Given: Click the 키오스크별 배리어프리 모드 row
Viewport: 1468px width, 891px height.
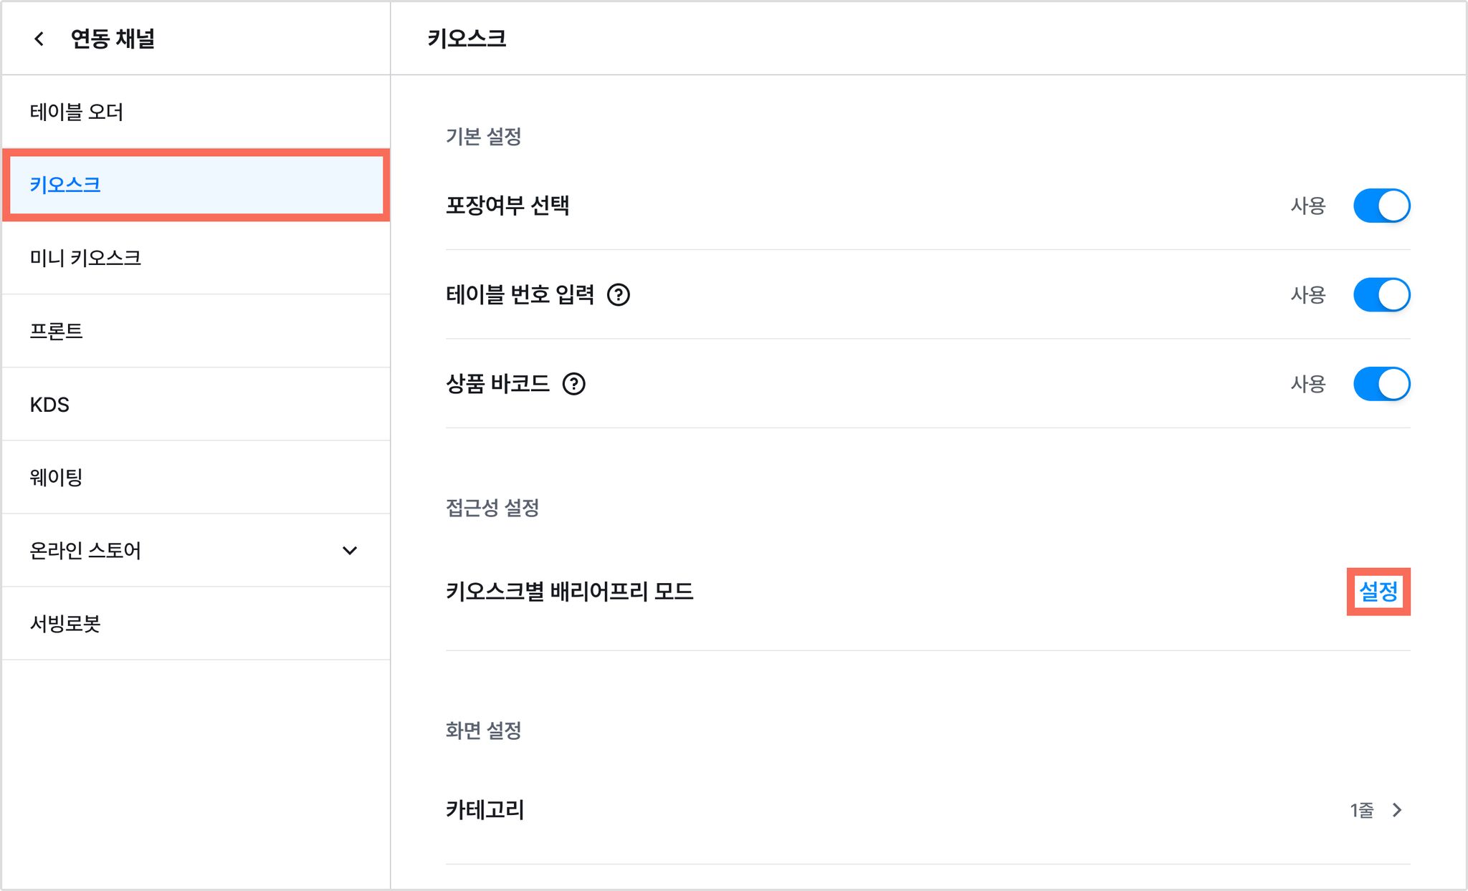Looking at the screenshot, I should [x=928, y=592].
